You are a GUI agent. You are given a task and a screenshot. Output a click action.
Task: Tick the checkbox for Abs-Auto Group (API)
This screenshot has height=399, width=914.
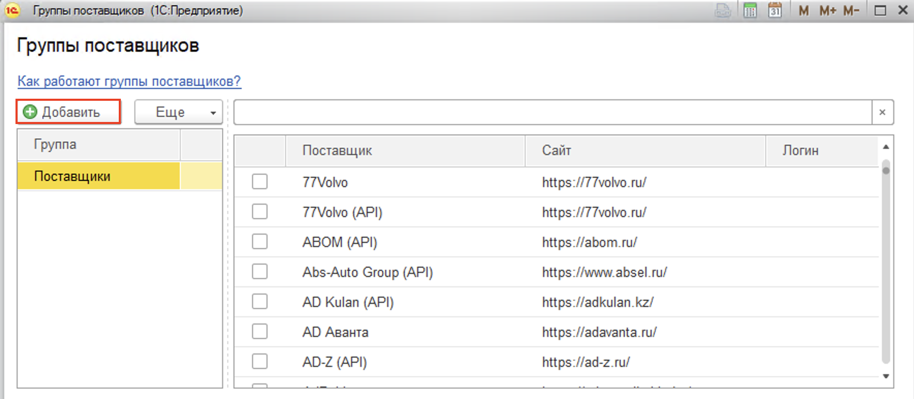pyautogui.click(x=260, y=271)
